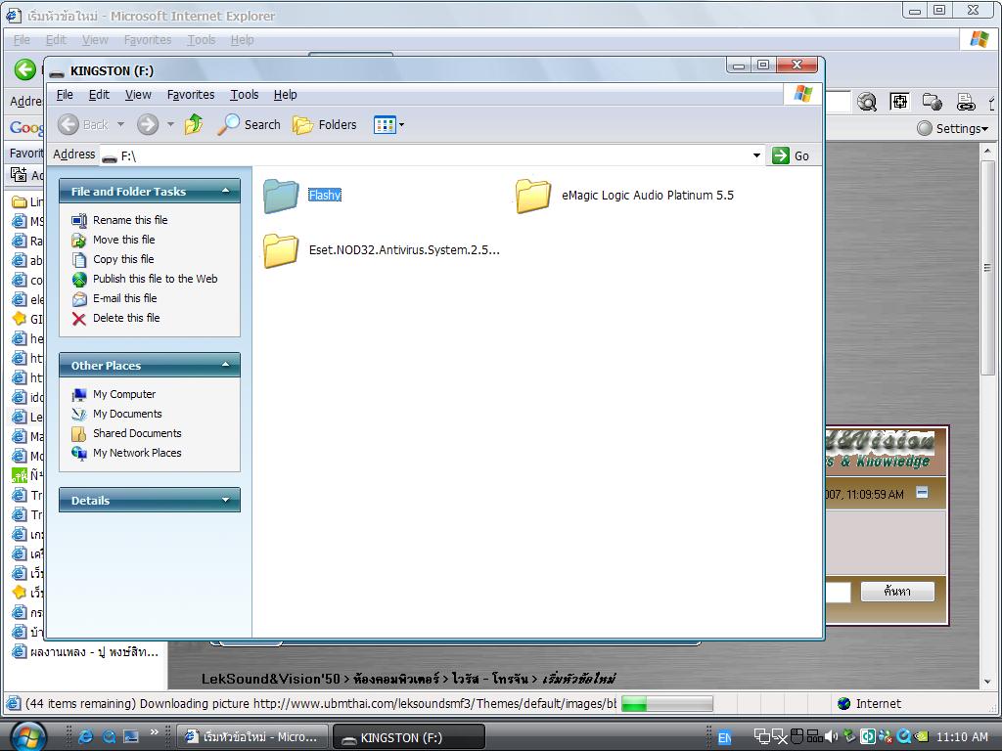Switch to the Internet Explorer taskbar button

click(x=251, y=737)
